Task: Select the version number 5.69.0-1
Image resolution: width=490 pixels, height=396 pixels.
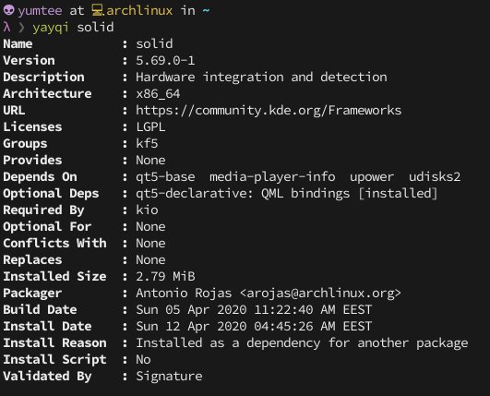Action: [x=165, y=60]
